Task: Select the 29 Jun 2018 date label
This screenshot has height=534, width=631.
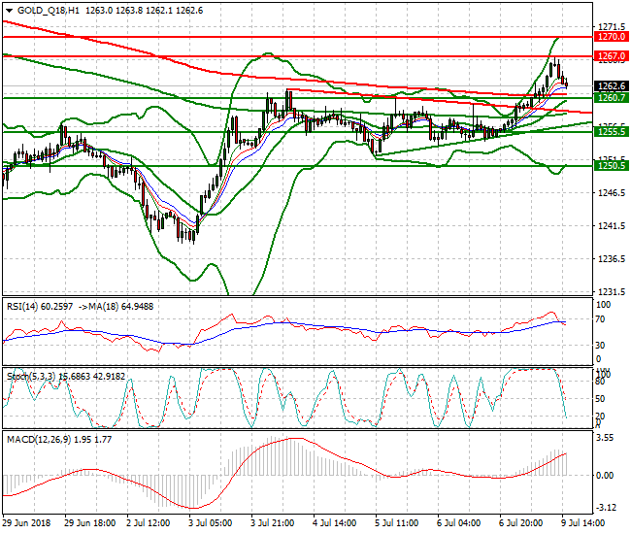Action: [27, 523]
